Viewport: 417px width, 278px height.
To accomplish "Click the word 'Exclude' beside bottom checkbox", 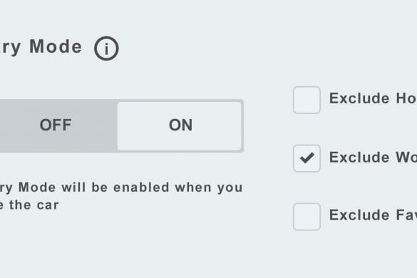I will pos(359,215).
